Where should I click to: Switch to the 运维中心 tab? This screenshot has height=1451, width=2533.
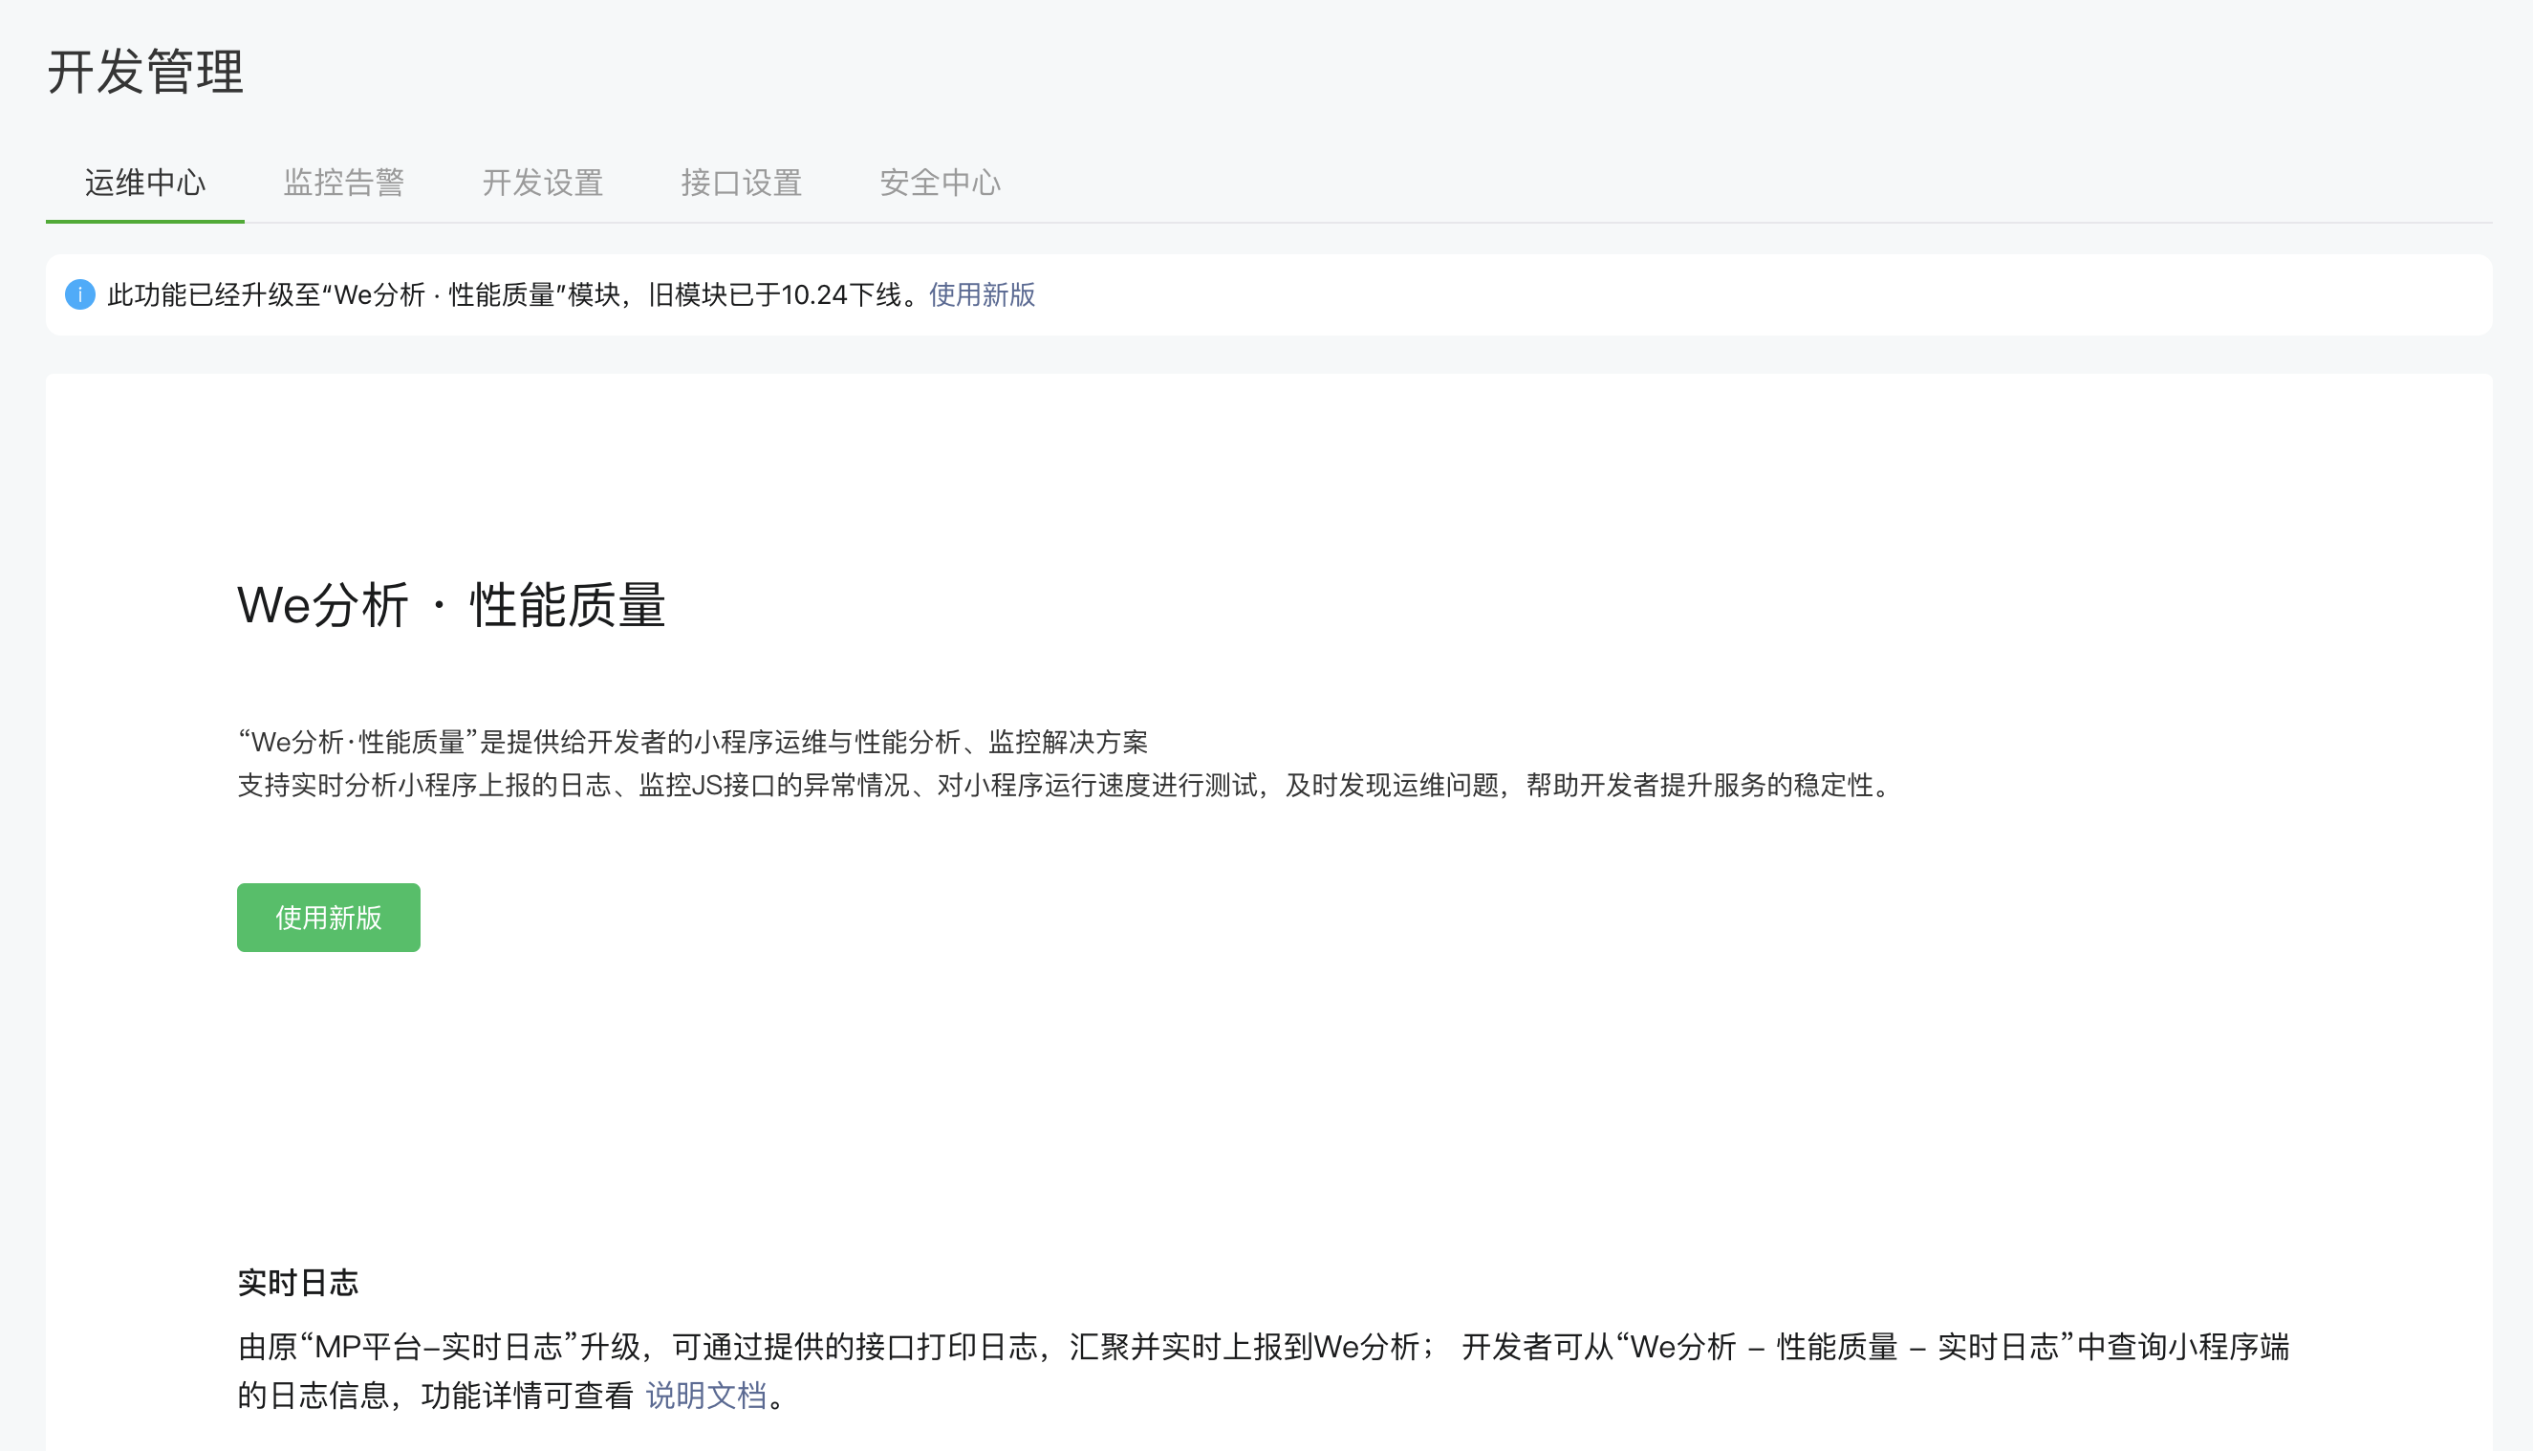[145, 183]
